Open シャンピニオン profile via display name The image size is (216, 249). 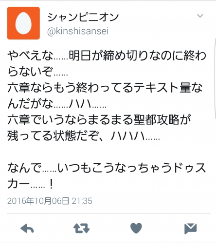(x=83, y=17)
